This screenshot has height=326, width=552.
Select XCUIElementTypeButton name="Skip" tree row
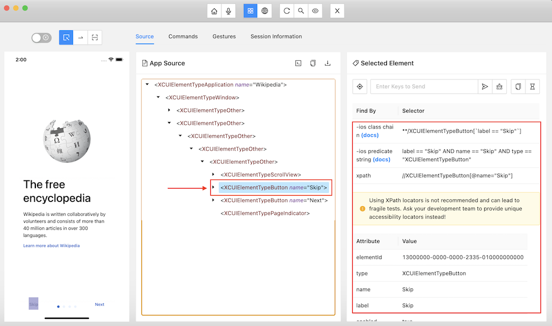274,188
